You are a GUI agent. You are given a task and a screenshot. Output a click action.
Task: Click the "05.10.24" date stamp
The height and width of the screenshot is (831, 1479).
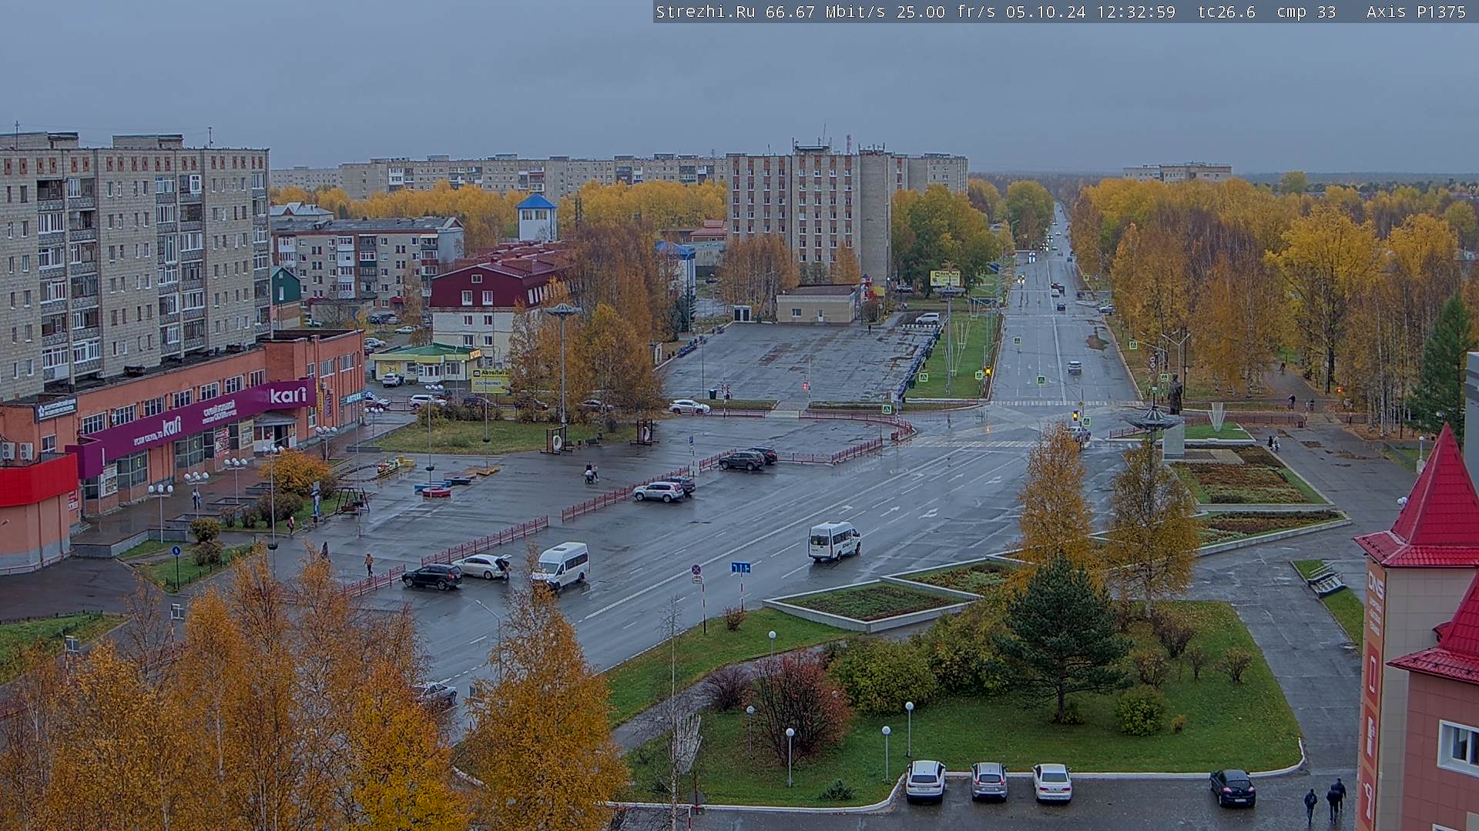point(1046,12)
